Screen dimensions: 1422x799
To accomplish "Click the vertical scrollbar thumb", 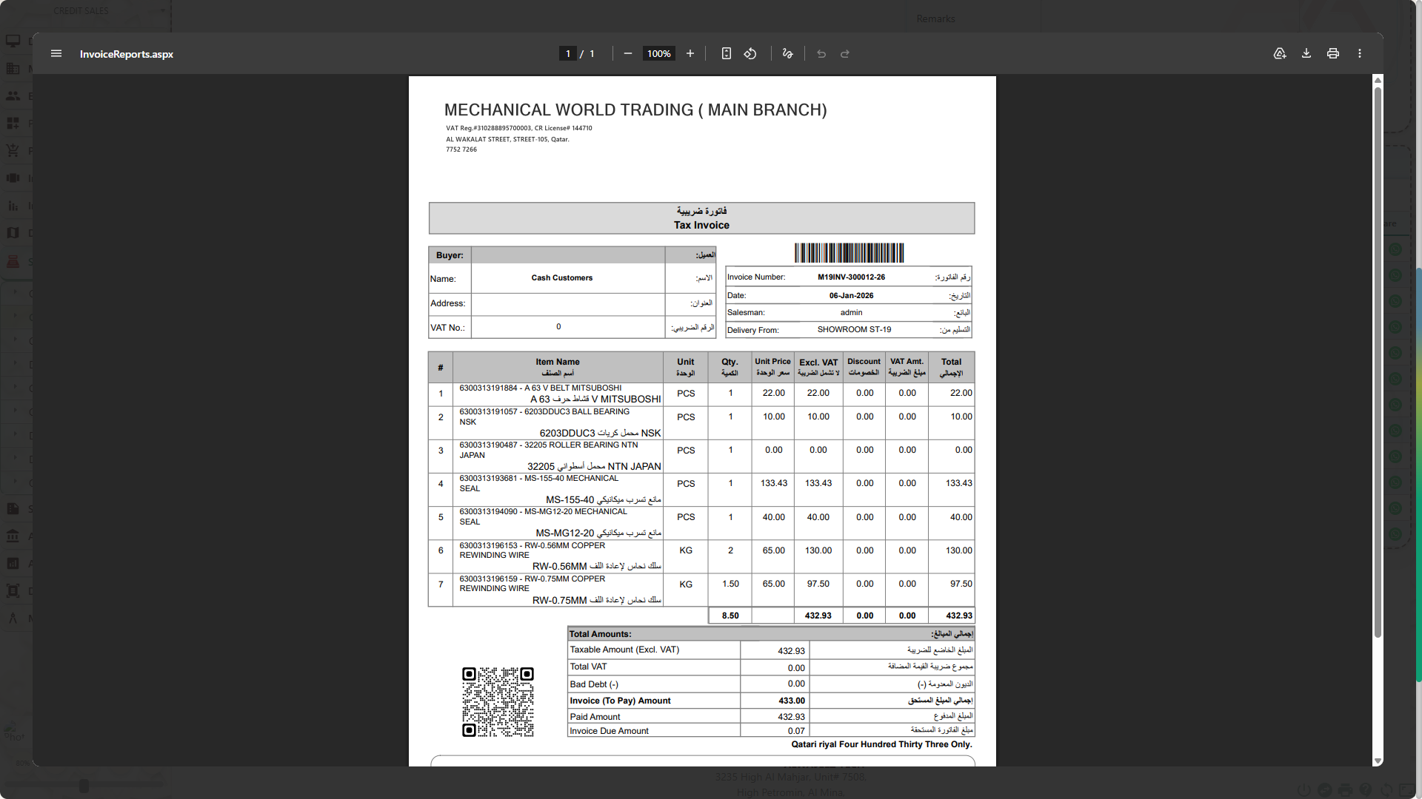I will pyautogui.click(x=1378, y=363).
